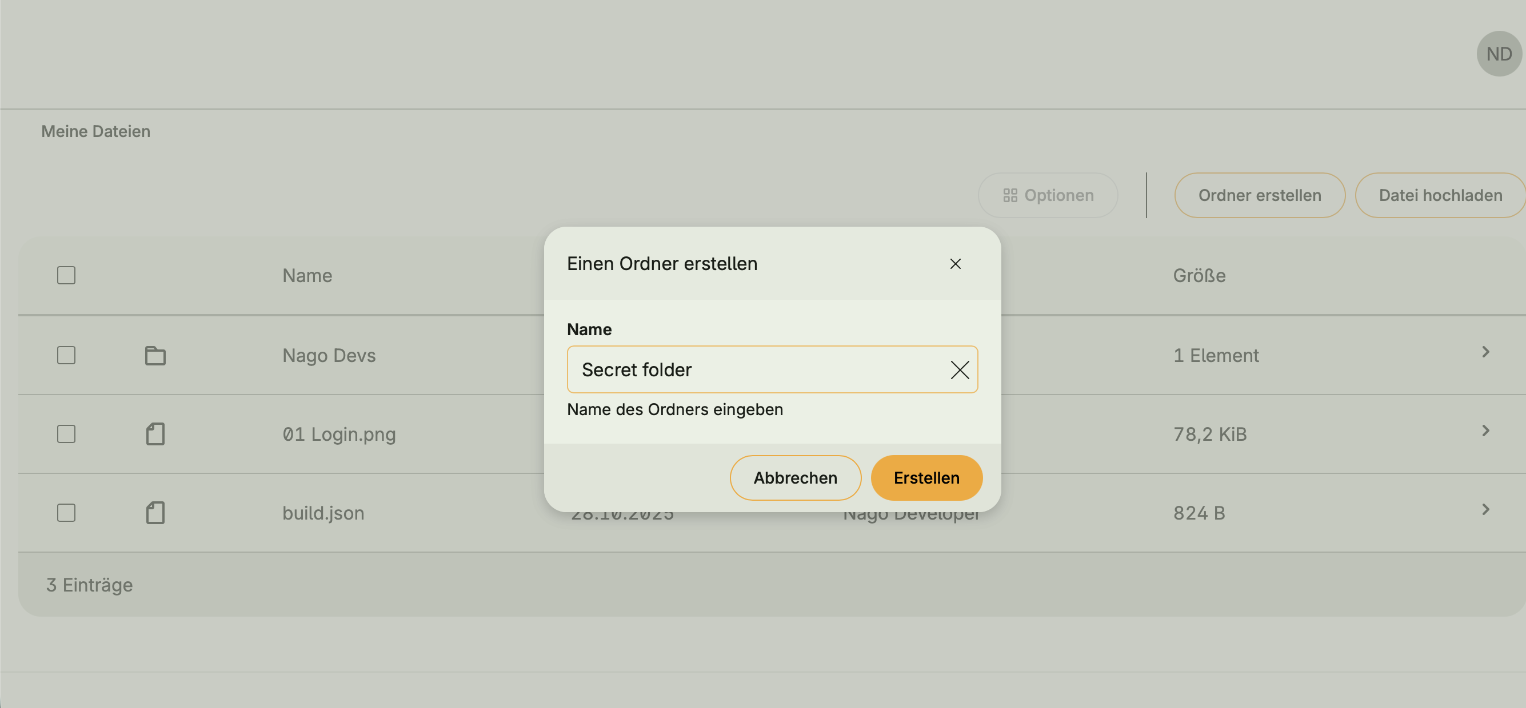
Task: Click the Name column header
Action: (x=307, y=276)
